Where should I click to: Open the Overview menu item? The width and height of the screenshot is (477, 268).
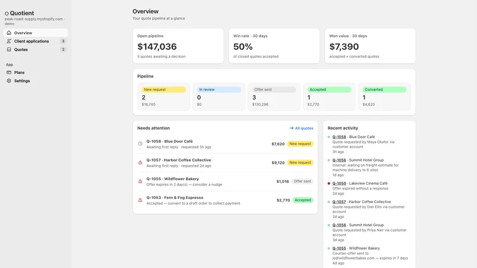pyautogui.click(x=36, y=33)
